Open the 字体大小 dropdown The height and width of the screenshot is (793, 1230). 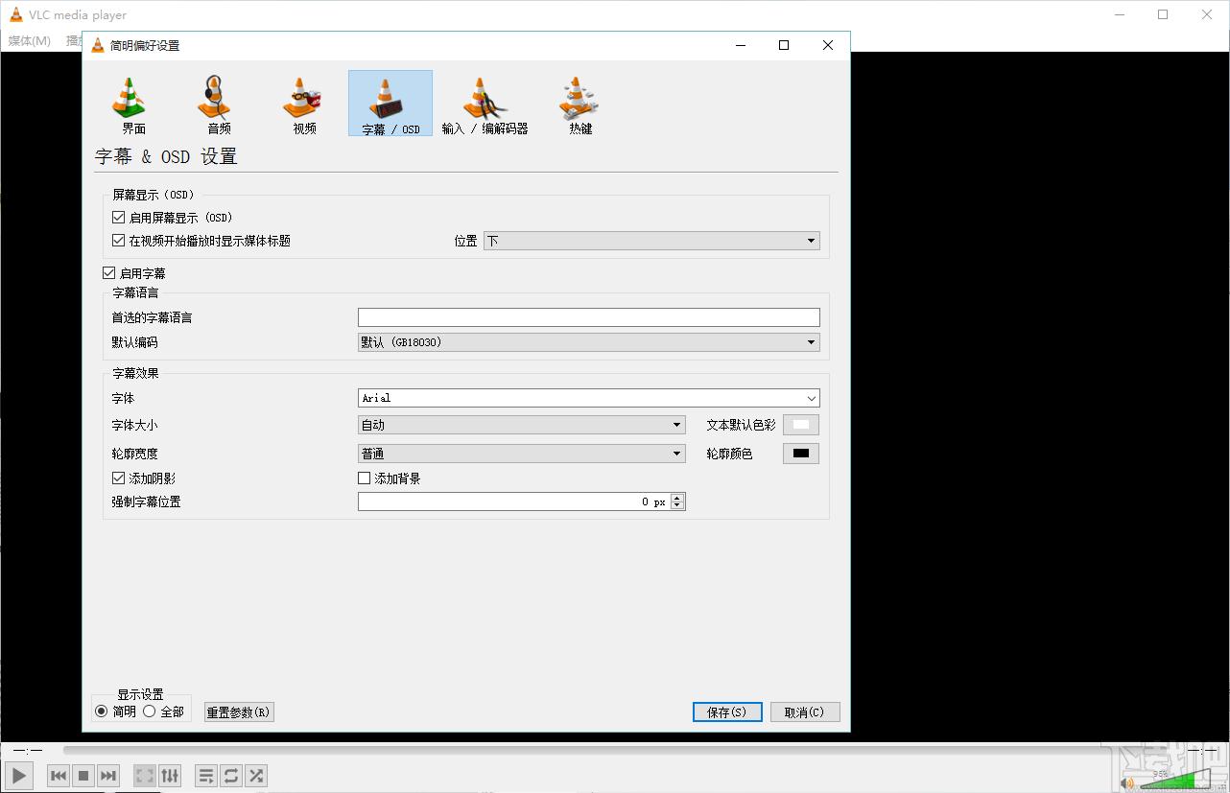[x=521, y=425]
